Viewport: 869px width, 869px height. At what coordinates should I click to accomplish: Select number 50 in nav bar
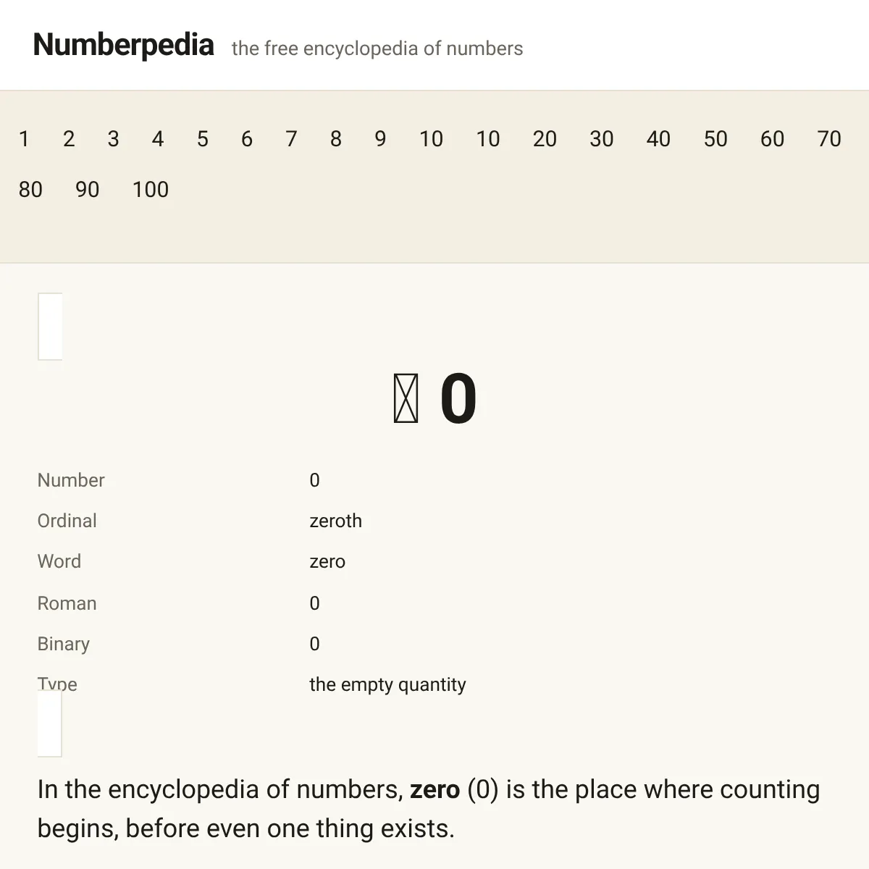point(715,138)
